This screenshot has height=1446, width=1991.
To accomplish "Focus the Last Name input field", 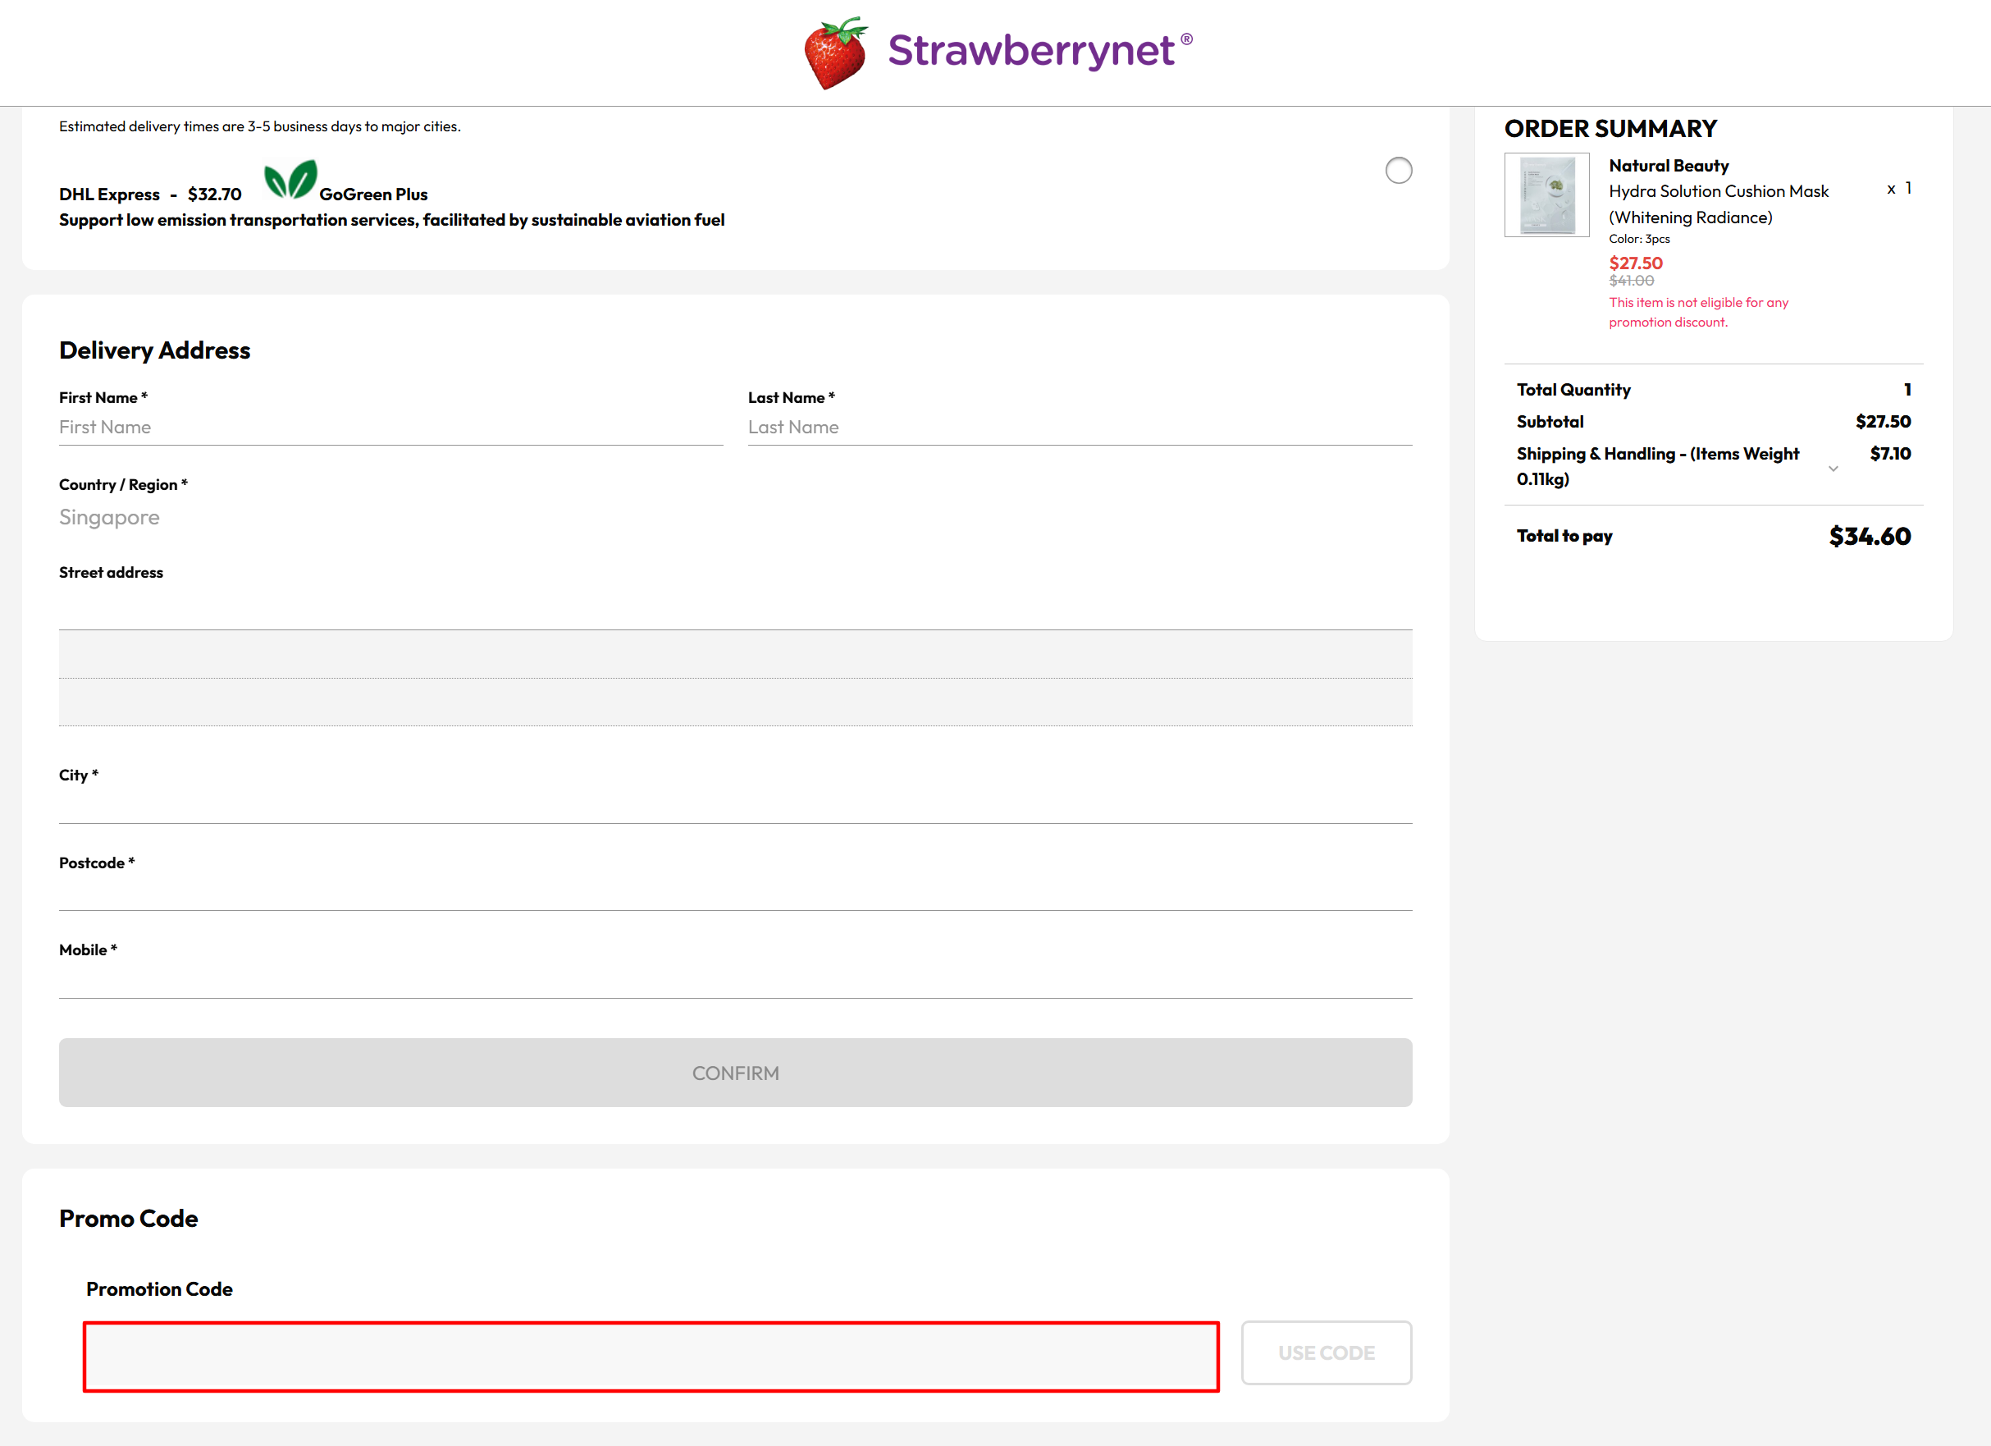I will 1079,428.
